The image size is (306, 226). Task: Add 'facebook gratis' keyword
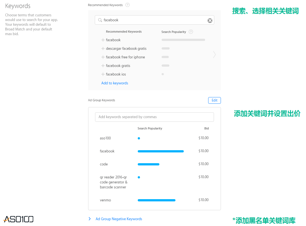click(103, 66)
